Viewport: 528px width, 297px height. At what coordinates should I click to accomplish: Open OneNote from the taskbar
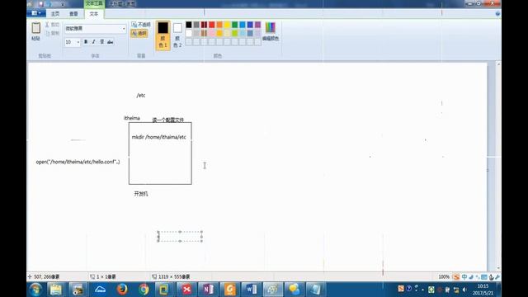click(208, 290)
